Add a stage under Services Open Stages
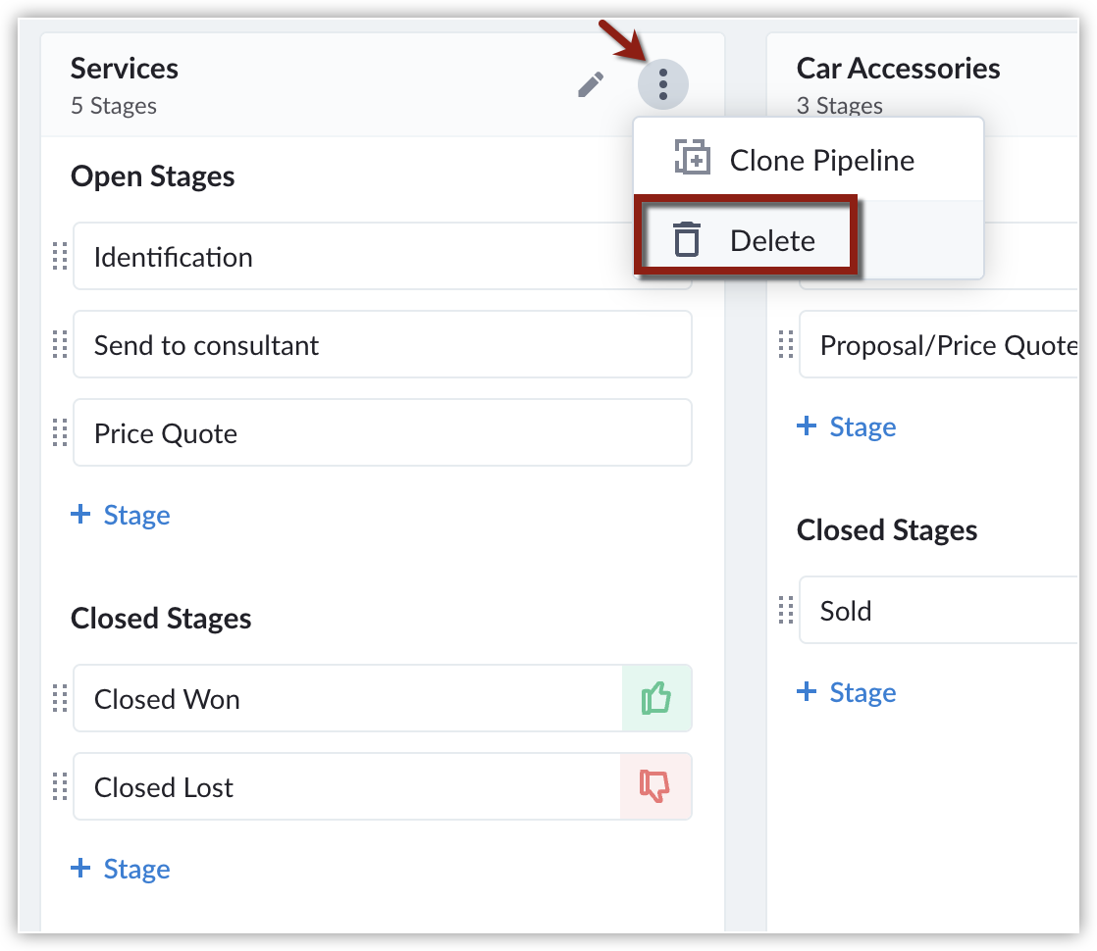Image resolution: width=1097 pixels, height=951 pixels. [122, 515]
